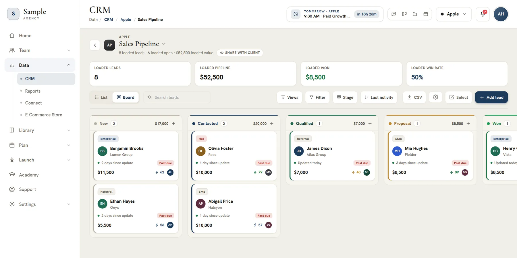Screen dimensions: 517x258
Task: Open the Last activity sort dropdown
Action: click(x=379, y=97)
